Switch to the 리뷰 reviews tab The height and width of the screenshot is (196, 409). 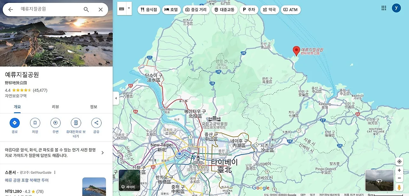55,107
